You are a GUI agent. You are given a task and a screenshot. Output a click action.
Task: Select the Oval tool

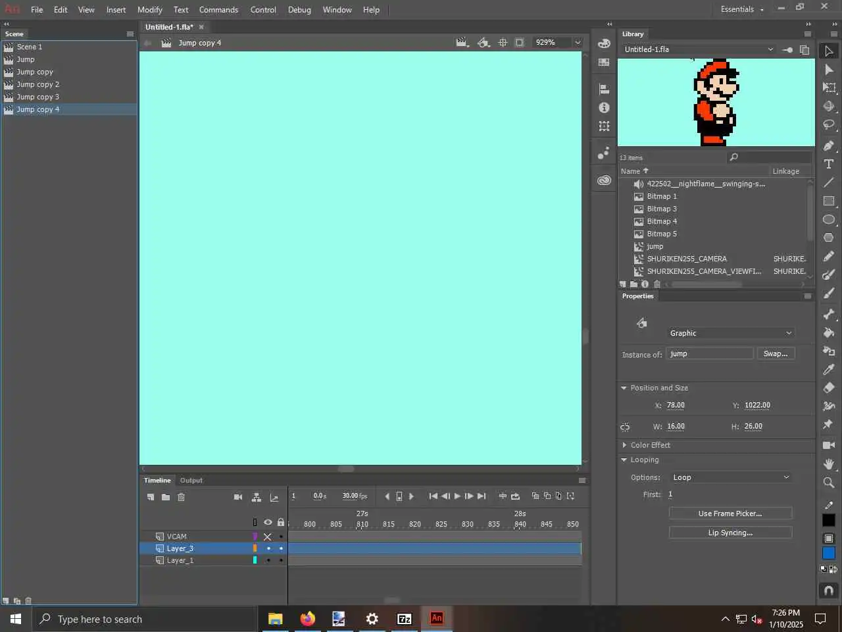tap(829, 219)
